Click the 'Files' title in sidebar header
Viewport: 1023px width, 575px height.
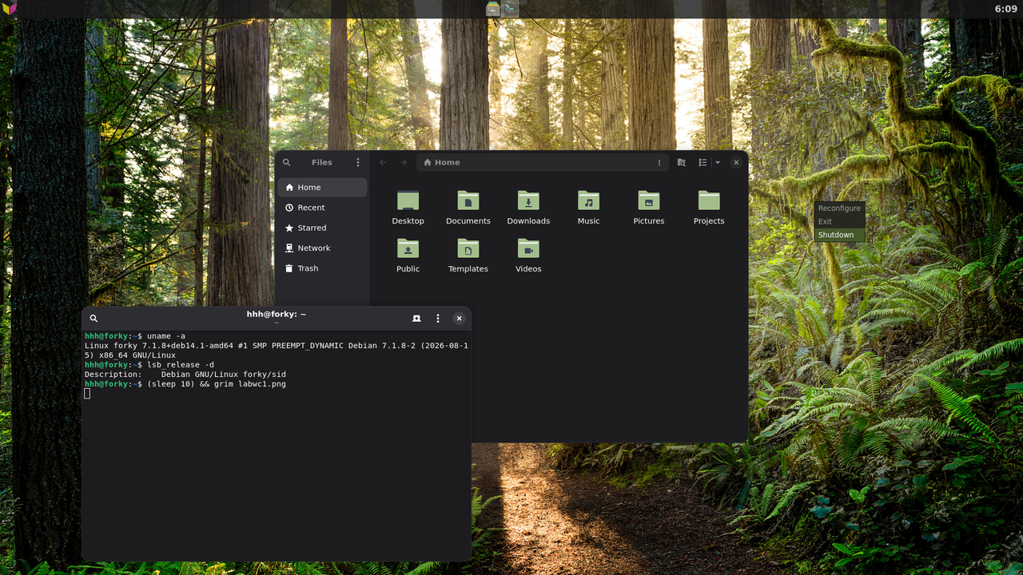coord(322,162)
